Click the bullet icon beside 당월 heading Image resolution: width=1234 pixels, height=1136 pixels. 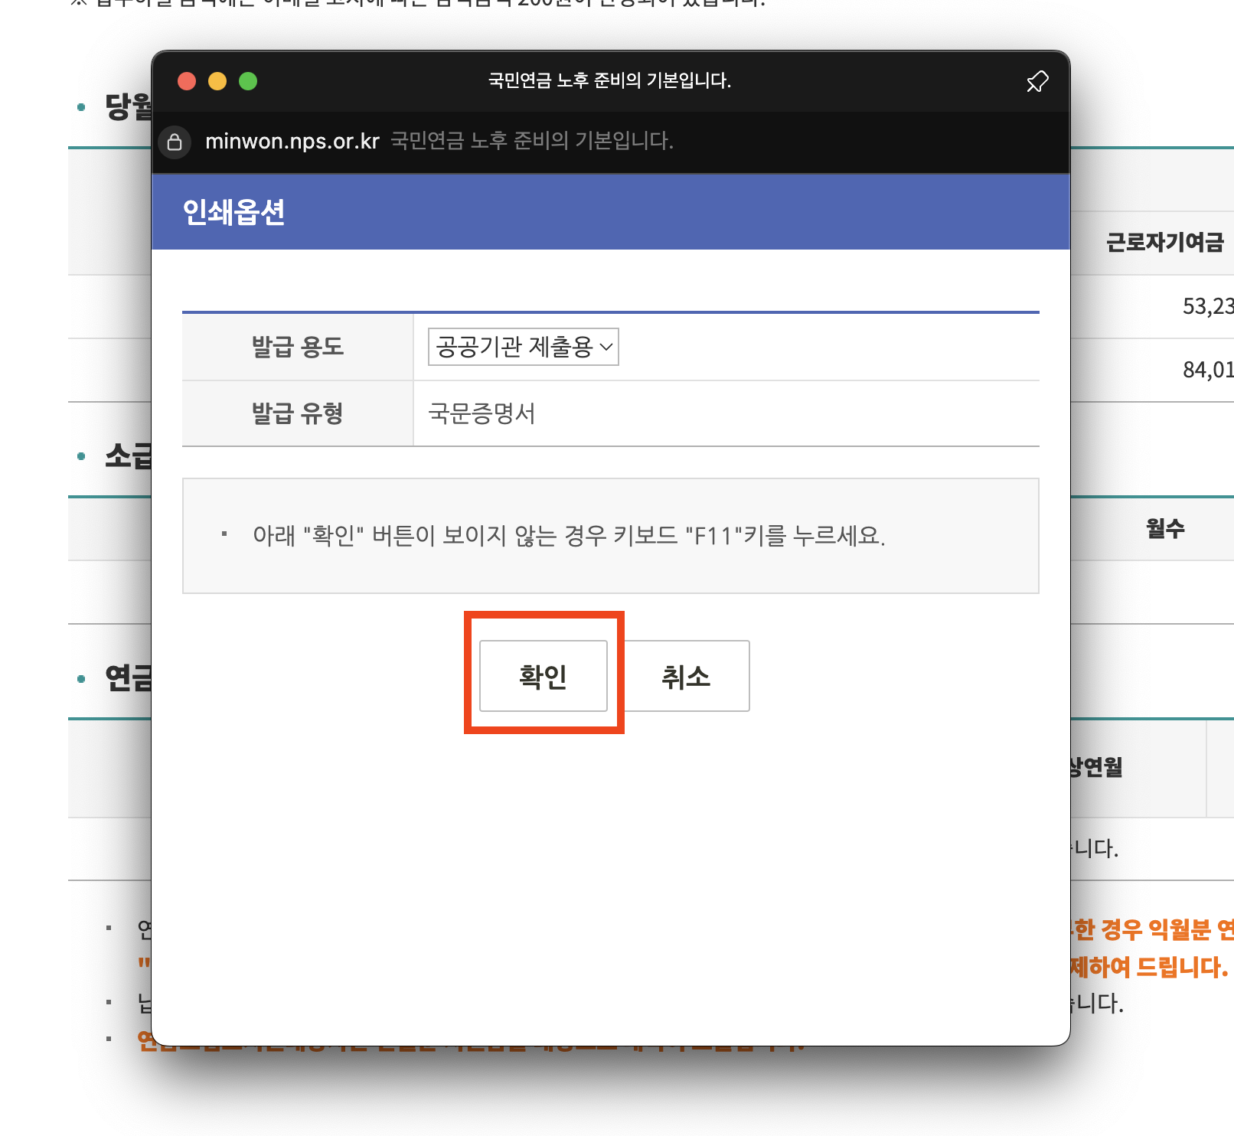[80, 106]
